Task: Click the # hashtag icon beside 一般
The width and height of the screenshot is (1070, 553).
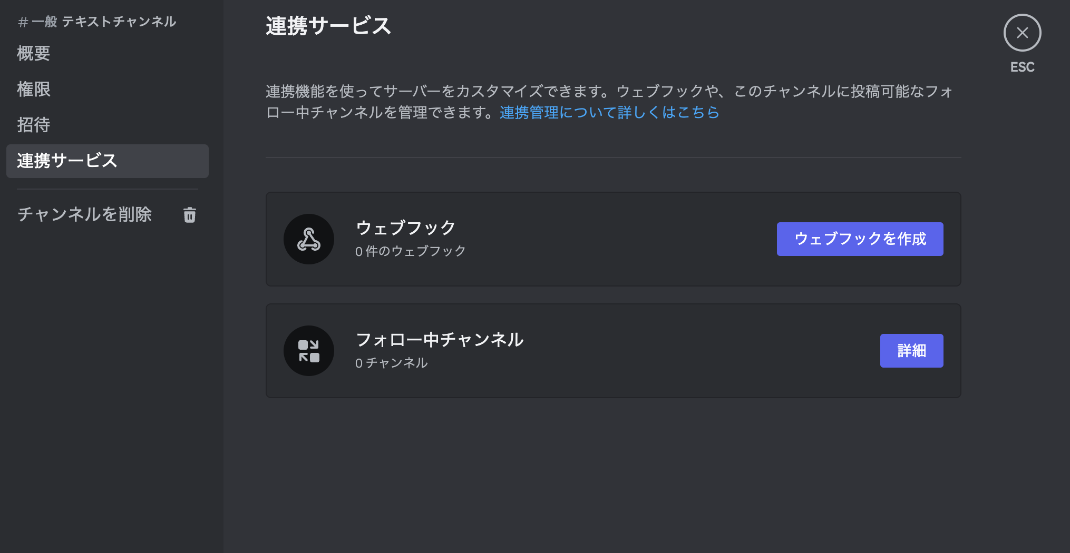Action: pyautogui.click(x=22, y=22)
